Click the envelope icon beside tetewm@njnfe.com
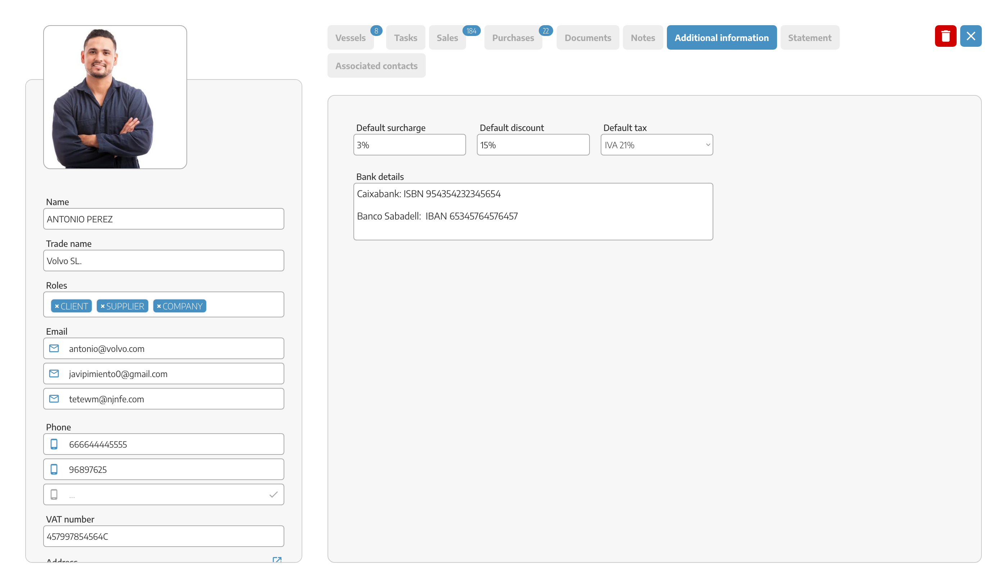1007x588 pixels. pos(54,399)
